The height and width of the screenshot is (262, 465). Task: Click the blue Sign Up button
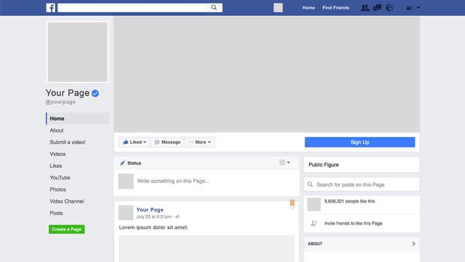360,142
